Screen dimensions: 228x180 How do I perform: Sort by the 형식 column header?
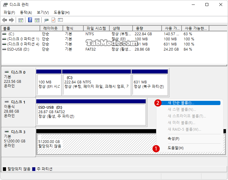click(x=73, y=28)
